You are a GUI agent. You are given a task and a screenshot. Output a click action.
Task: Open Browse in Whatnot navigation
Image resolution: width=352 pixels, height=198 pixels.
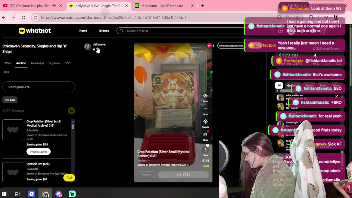point(104,31)
